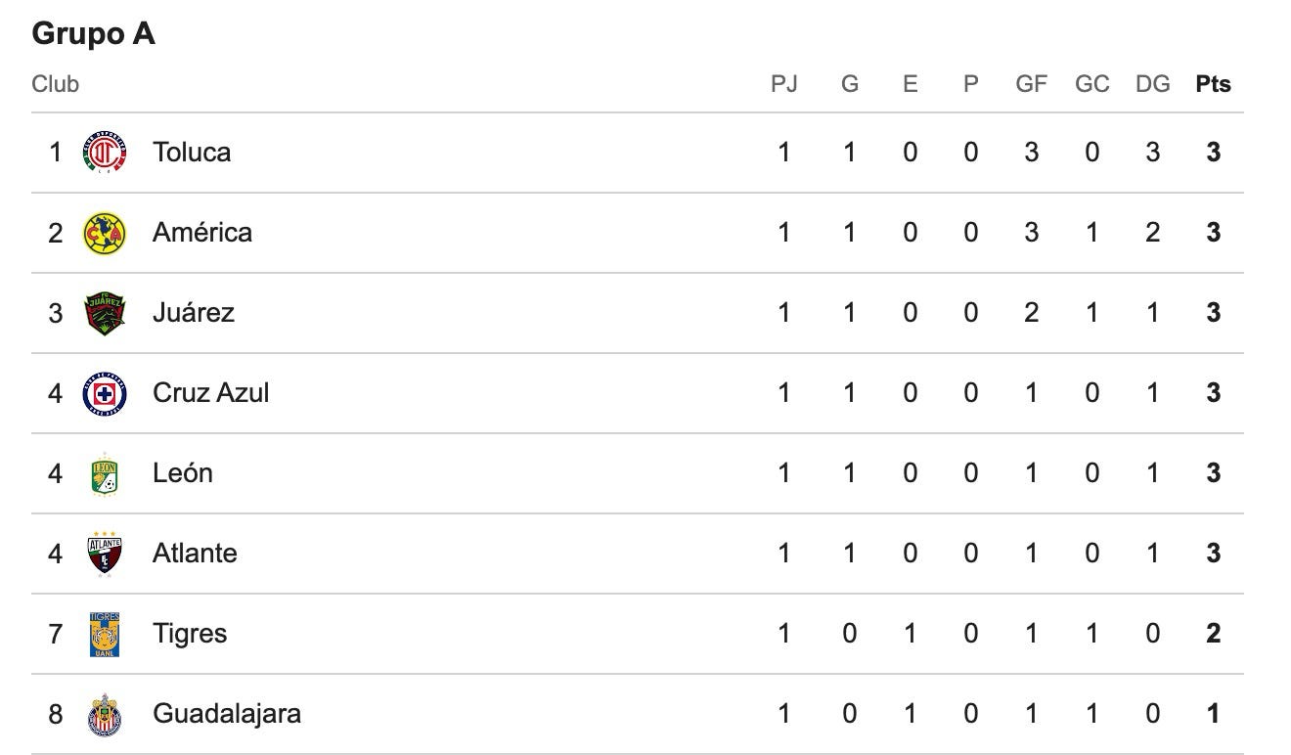Select the León club logo
The height and width of the screenshot is (755, 1291).
point(105,473)
